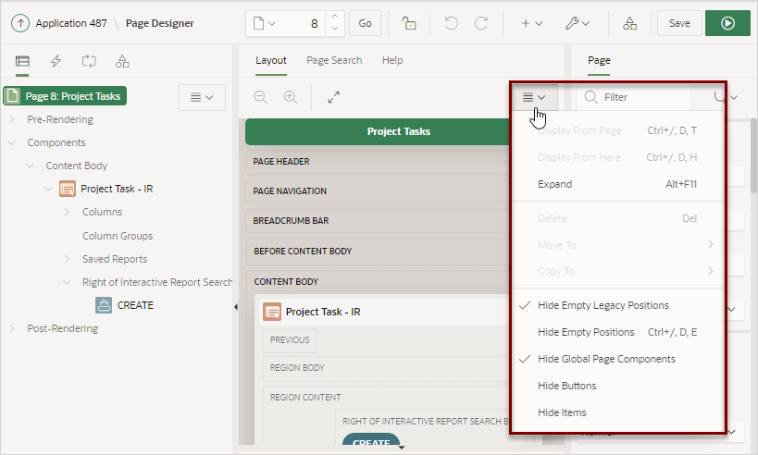Open the Create plus menu
Image resolution: width=758 pixels, height=455 pixels.
(x=531, y=23)
